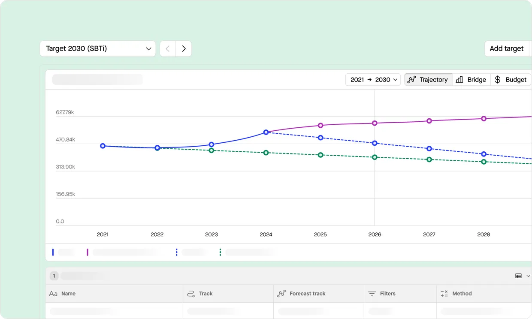The height and width of the screenshot is (319, 532).
Task: Click the Method plus-minus icon
Action: [444, 294]
